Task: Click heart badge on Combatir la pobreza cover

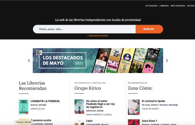Action: point(27,113)
